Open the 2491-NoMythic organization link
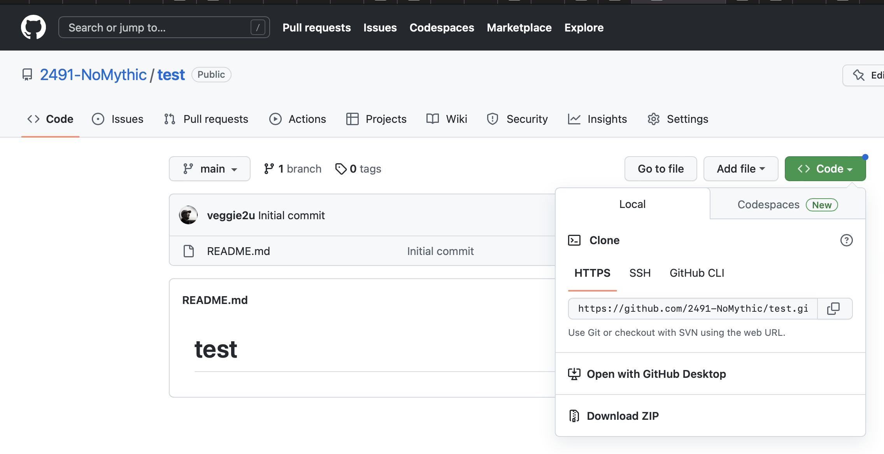The height and width of the screenshot is (454, 884). click(93, 75)
